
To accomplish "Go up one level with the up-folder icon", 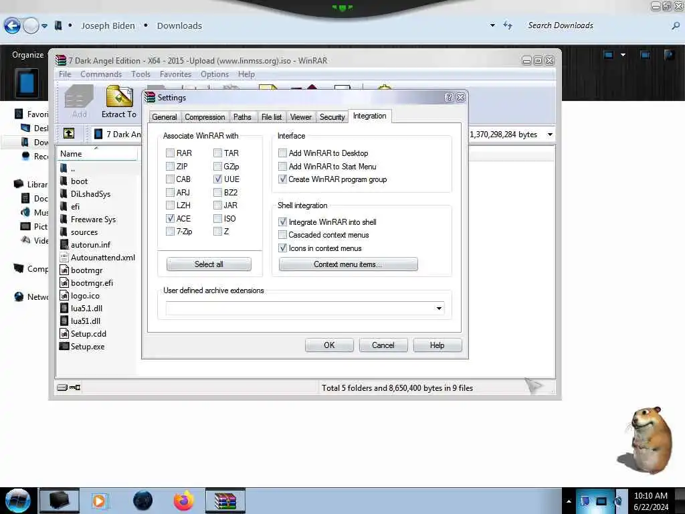I will pyautogui.click(x=69, y=133).
